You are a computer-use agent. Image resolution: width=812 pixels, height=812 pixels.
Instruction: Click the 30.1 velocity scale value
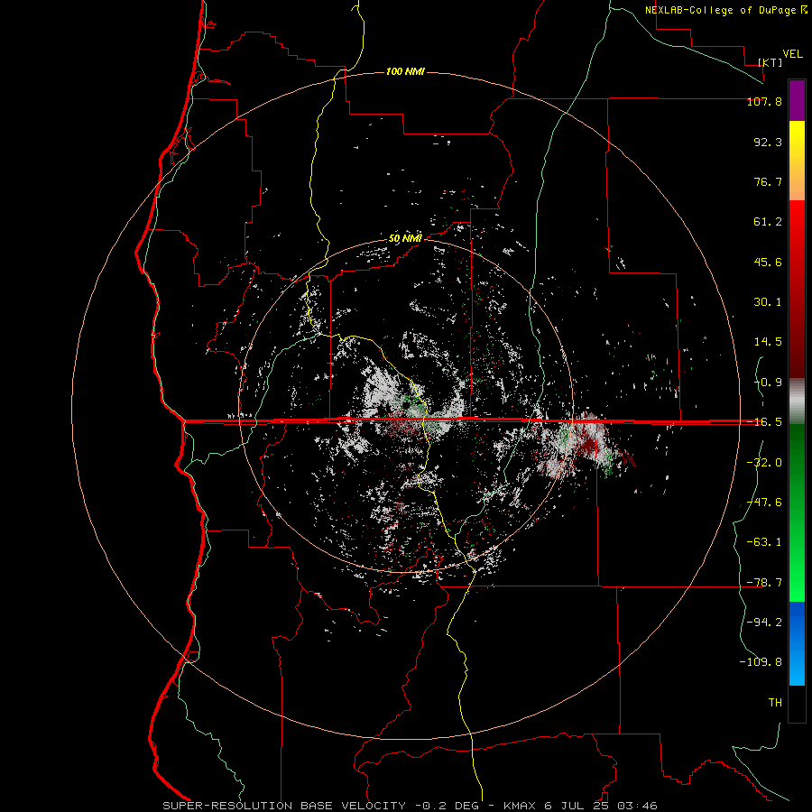(768, 302)
